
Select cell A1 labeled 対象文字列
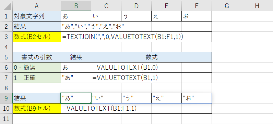(37, 16)
